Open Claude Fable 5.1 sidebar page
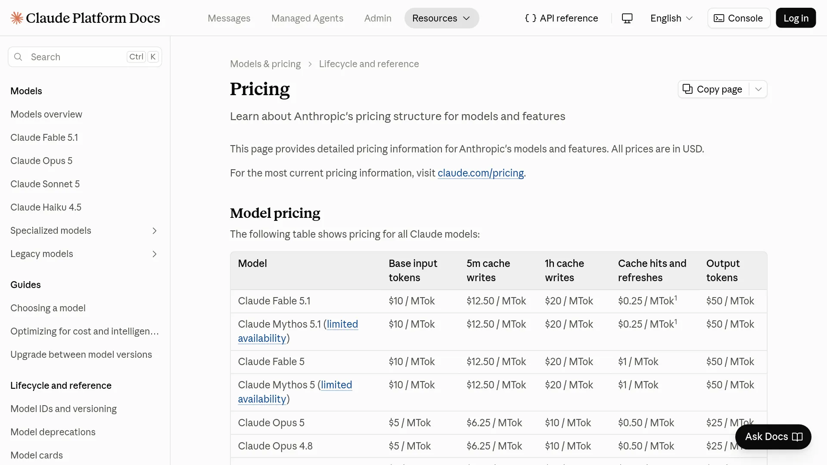 click(x=44, y=137)
